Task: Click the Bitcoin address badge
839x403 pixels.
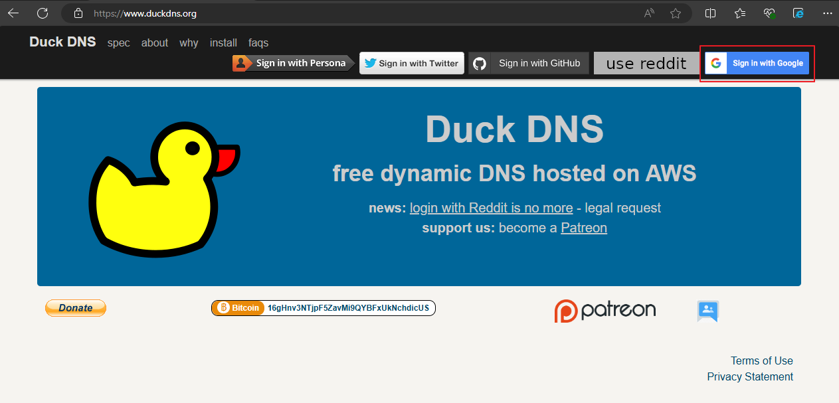Action: pos(324,308)
